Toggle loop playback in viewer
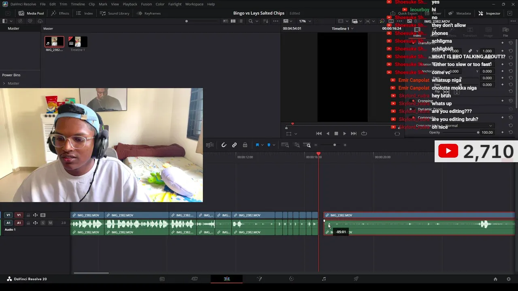518x291 pixels. [364, 133]
